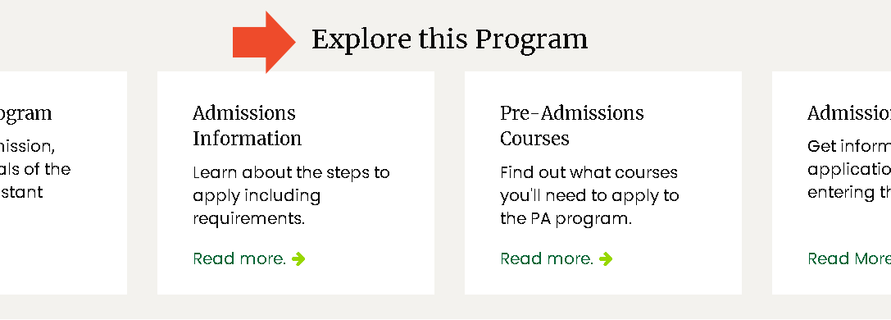
Task: Open Read more link for Admissions Information
Action: click(239, 258)
